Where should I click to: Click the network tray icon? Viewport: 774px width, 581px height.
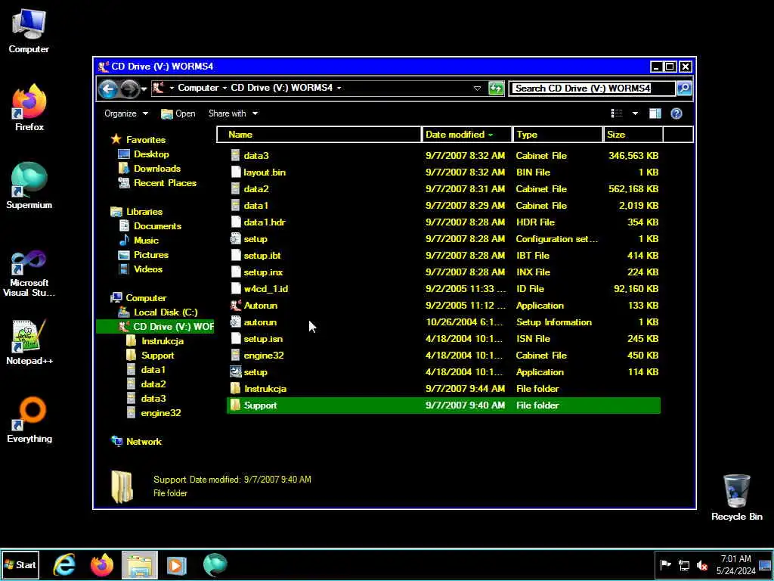tap(683, 564)
